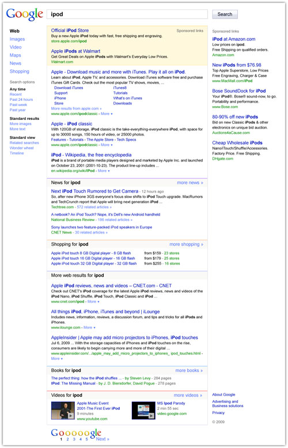Play MS Ipod Parody video thumbnail
This screenshot has height=448, width=288.
pos(143,411)
